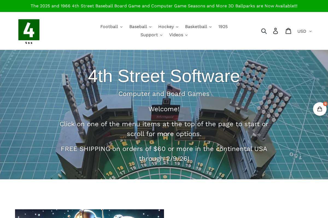
Task: Expand the Football dropdown chevron
Action: pyautogui.click(x=121, y=27)
